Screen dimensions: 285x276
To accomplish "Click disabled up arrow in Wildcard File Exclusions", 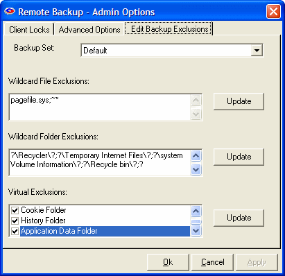I will tap(196, 101).
